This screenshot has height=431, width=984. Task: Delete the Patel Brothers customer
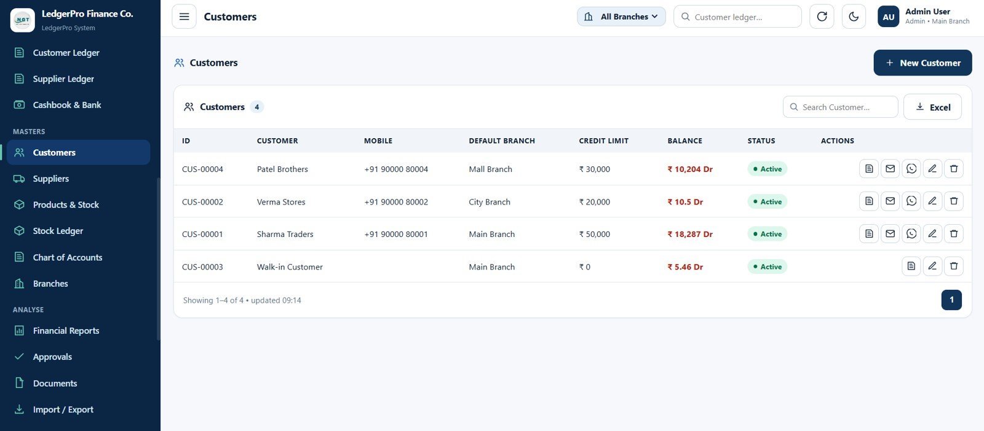click(x=954, y=169)
